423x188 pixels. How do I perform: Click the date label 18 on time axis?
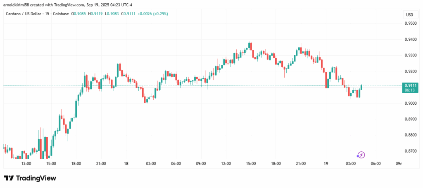pos(126,164)
